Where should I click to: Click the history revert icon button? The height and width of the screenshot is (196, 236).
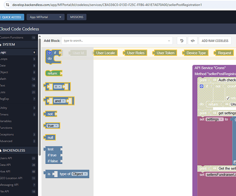point(182,41)
